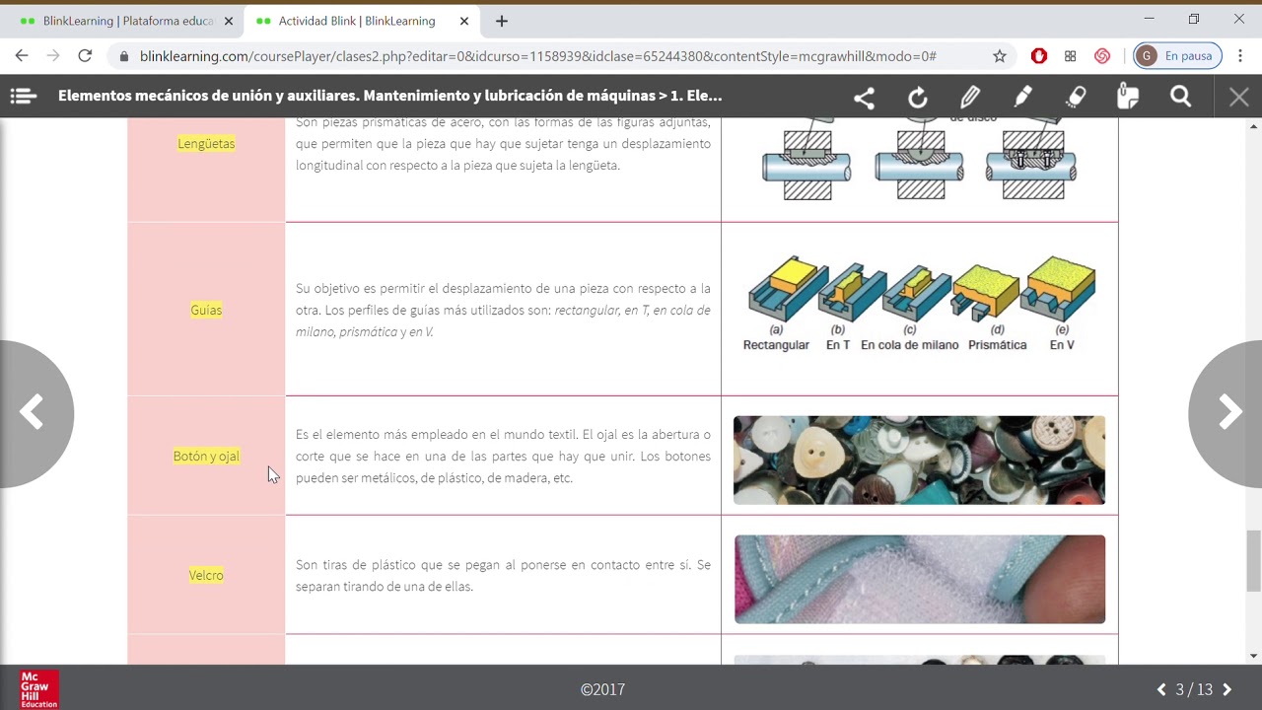Click the Guías description paragraph
The height and width of the screenshot is (710, 1262).
coord(503,311)
